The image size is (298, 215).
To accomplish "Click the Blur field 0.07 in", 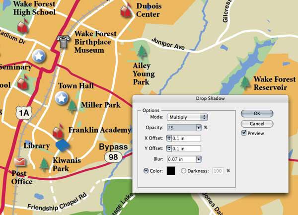I will (181, 159).
